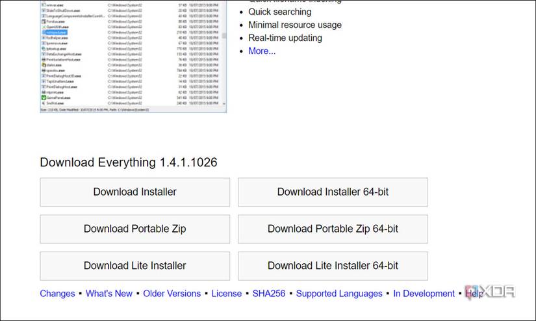Choose Download Portable Zip 64-bit
The width and height of the screenshot is (536, 321).
click(333, 229)
